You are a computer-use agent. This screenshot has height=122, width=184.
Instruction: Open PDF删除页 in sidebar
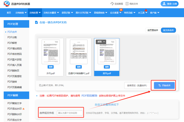coord(13,71)
